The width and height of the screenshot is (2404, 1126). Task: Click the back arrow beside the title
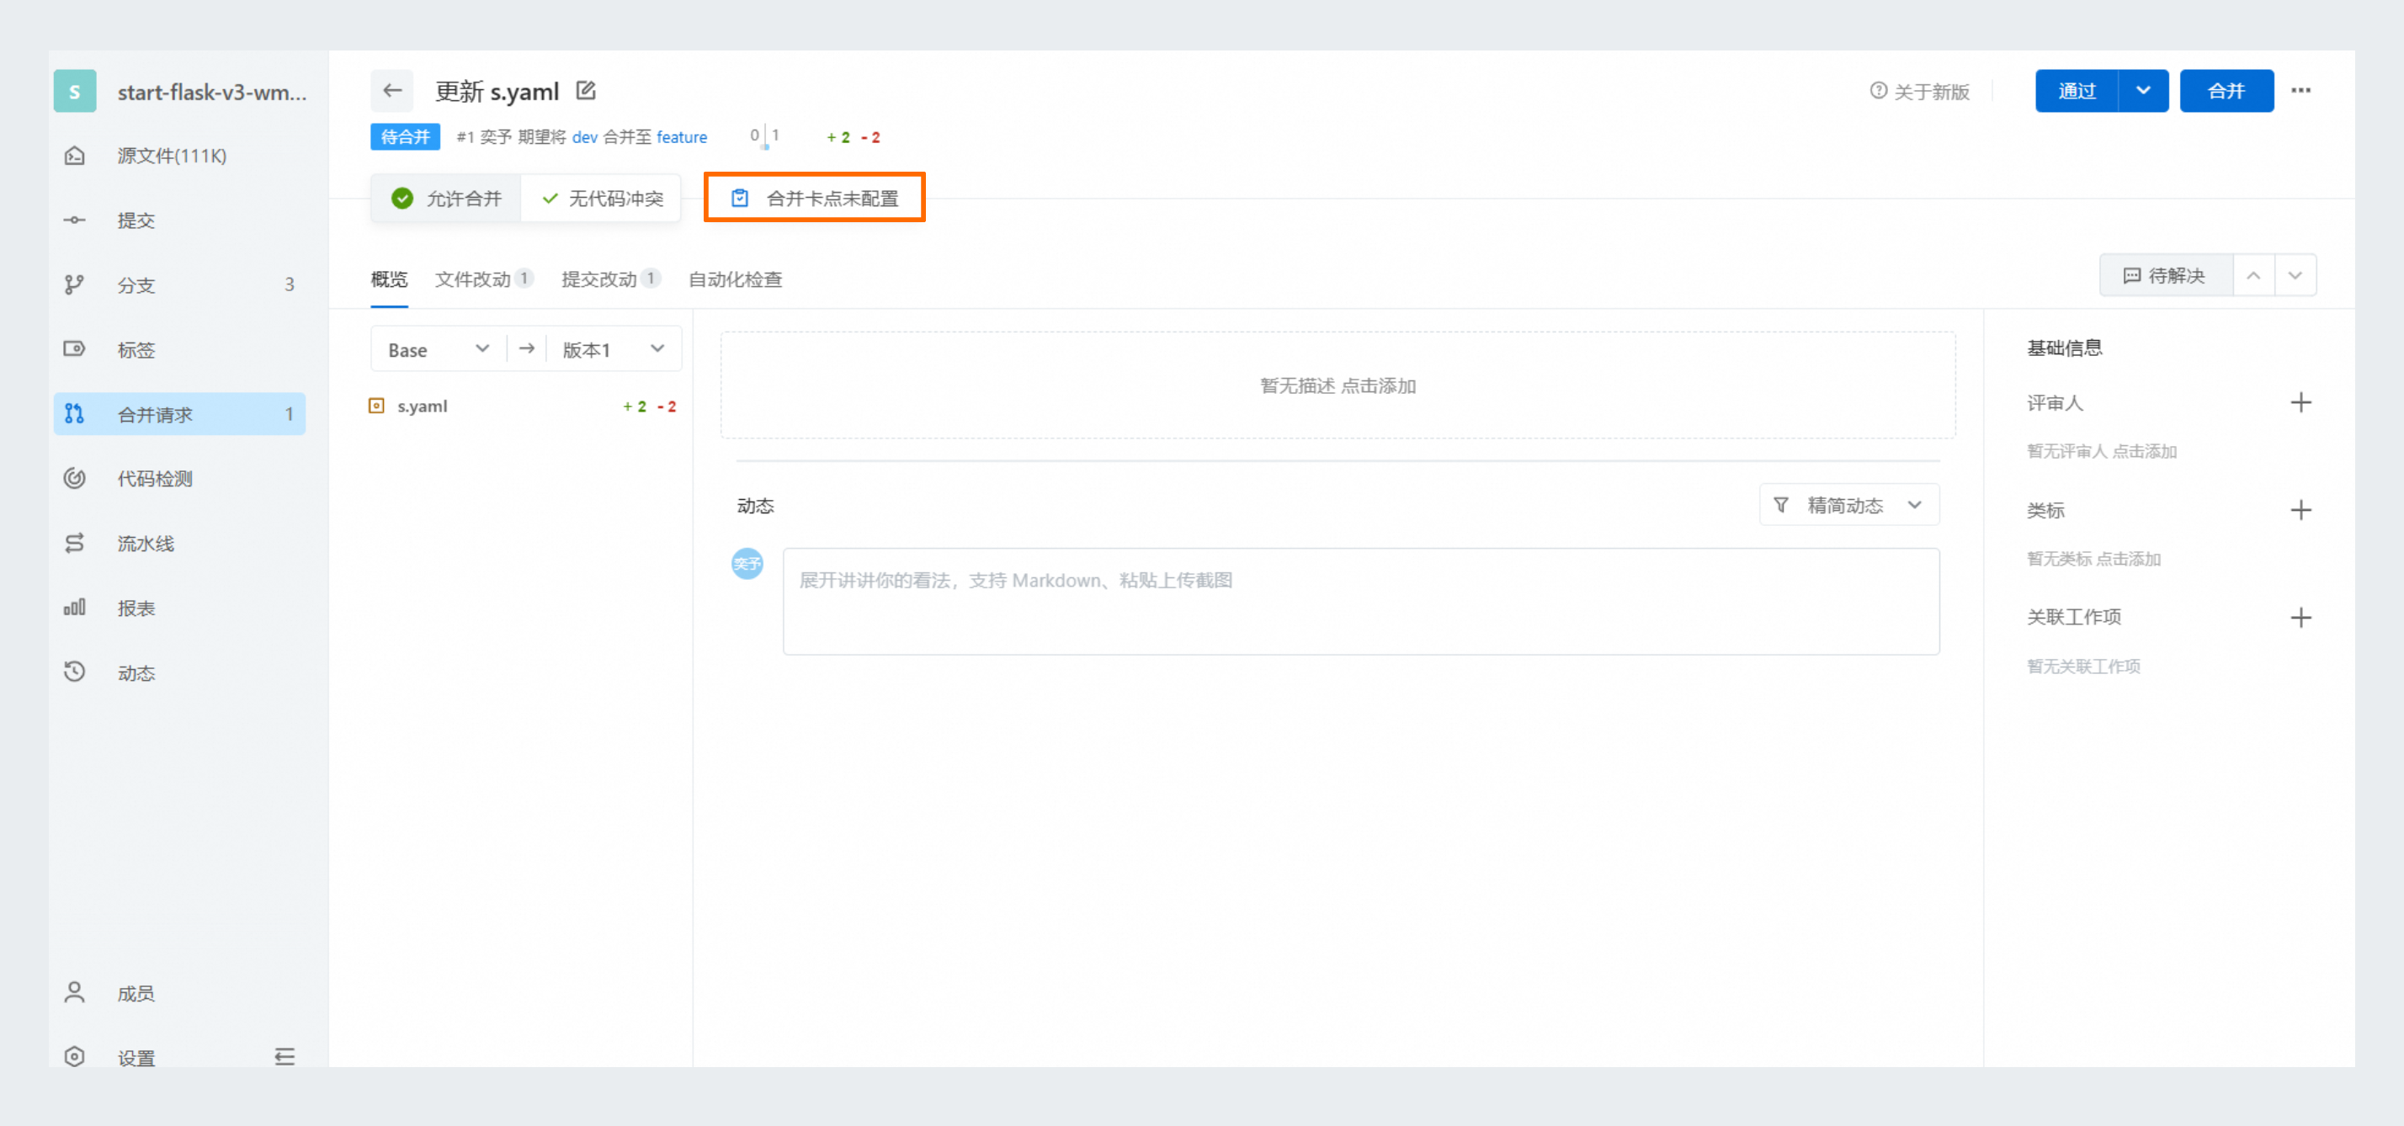(392, 91)
